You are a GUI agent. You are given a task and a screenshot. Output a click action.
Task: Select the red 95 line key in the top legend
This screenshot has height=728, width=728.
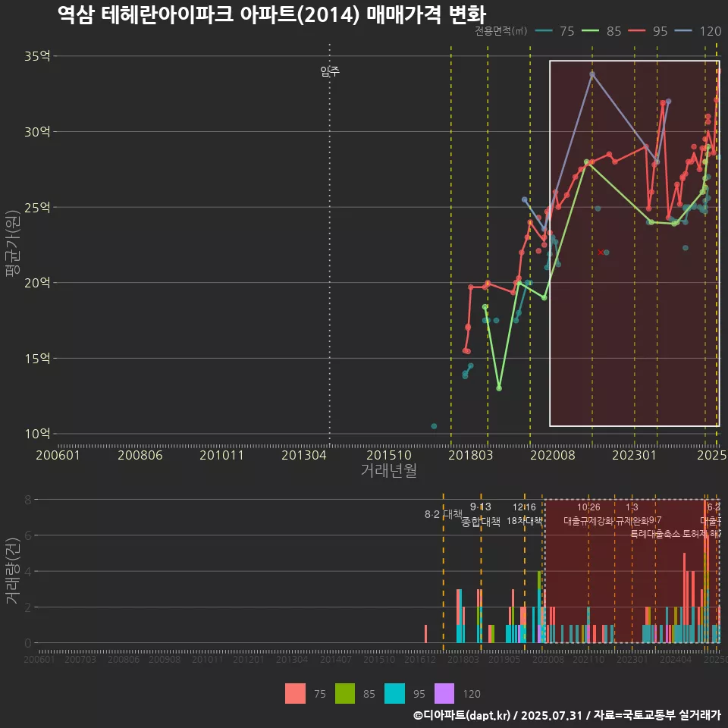click(x=636, y=31)
